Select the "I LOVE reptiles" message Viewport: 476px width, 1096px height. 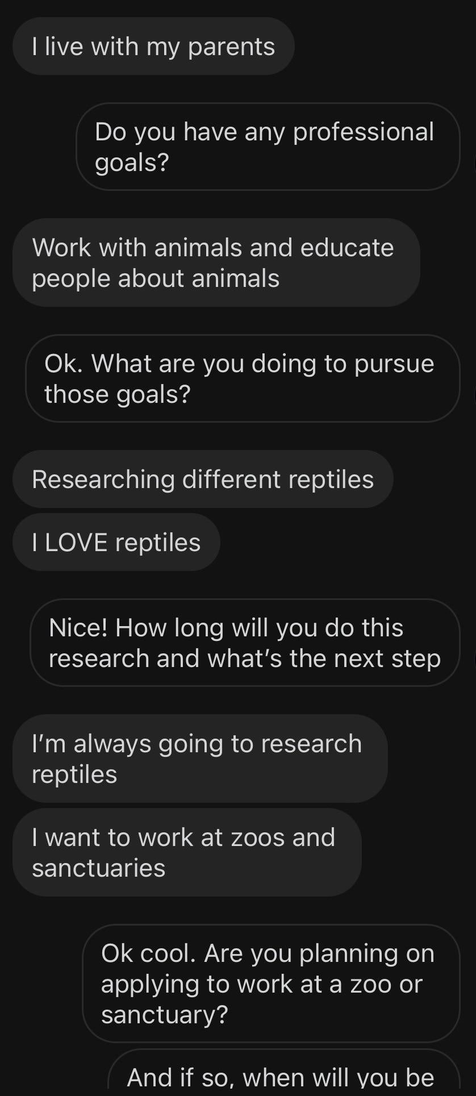coord(116,542)
